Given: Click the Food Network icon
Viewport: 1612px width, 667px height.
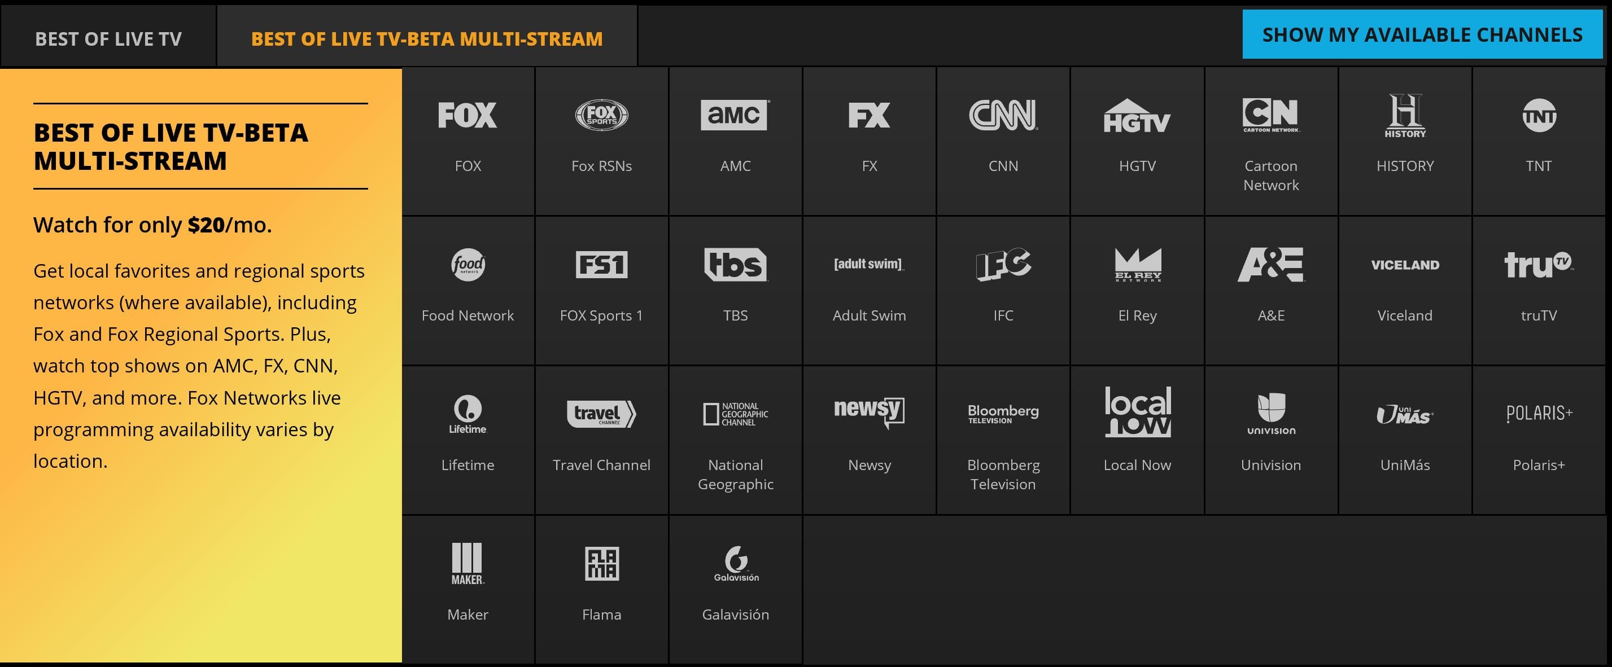Looking at the screenshot, I should point(467,265).
